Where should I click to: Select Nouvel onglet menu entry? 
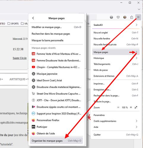116,33
